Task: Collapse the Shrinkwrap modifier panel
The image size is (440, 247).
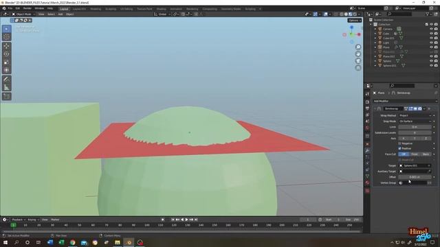Action: (x=375, y=108)
